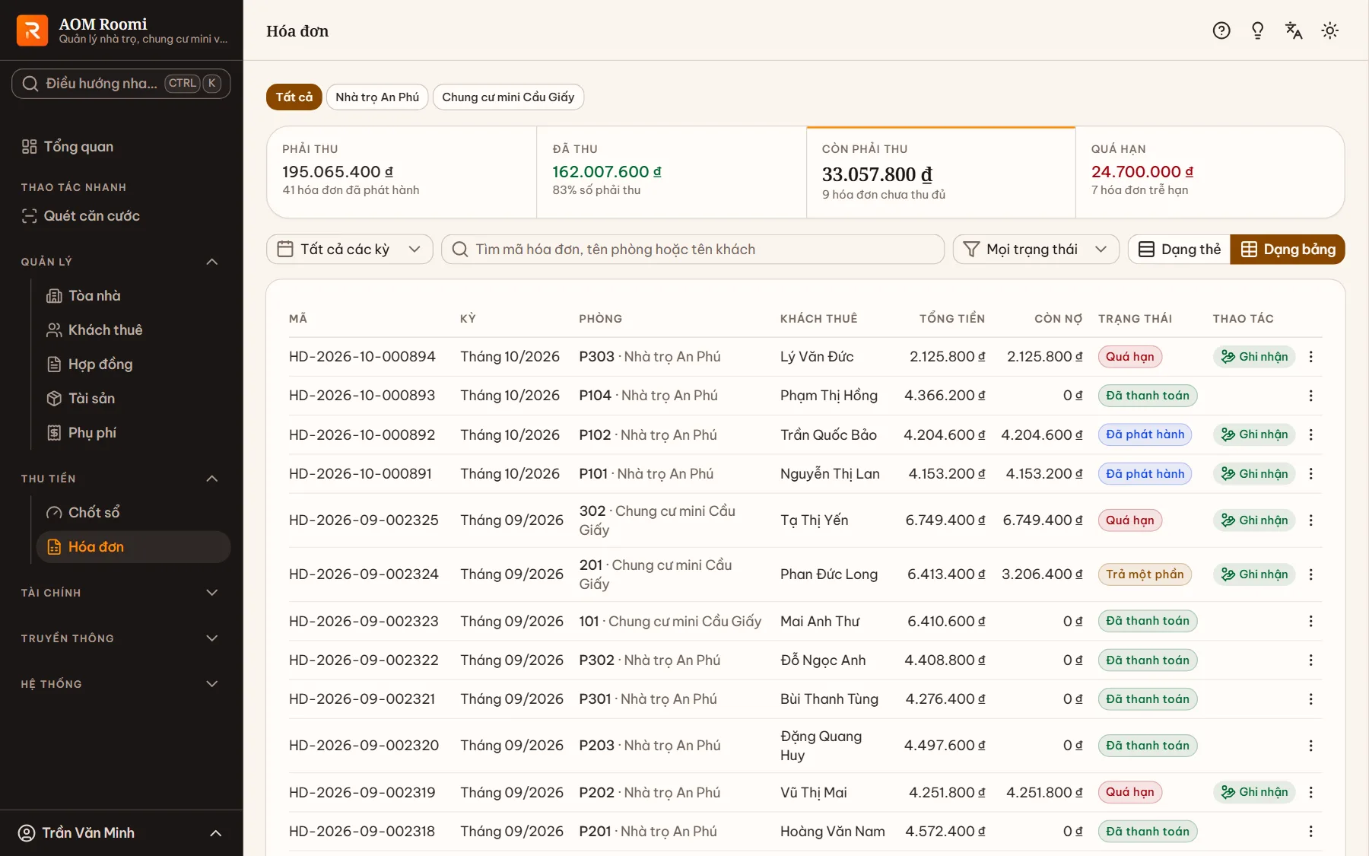Open the language translate icon
Screen dimensions: 1369x856
(1294, 30)
